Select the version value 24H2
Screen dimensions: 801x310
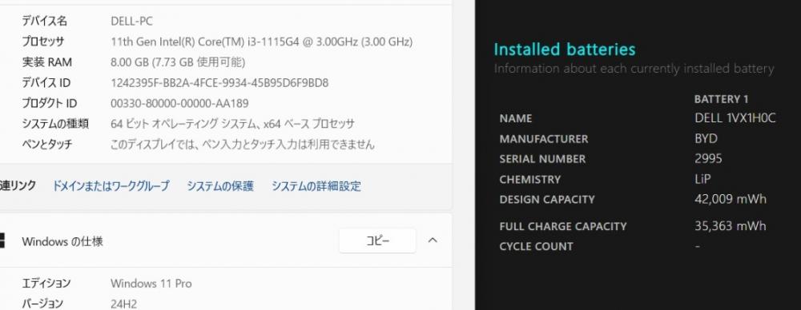click(x=123, y=304)
